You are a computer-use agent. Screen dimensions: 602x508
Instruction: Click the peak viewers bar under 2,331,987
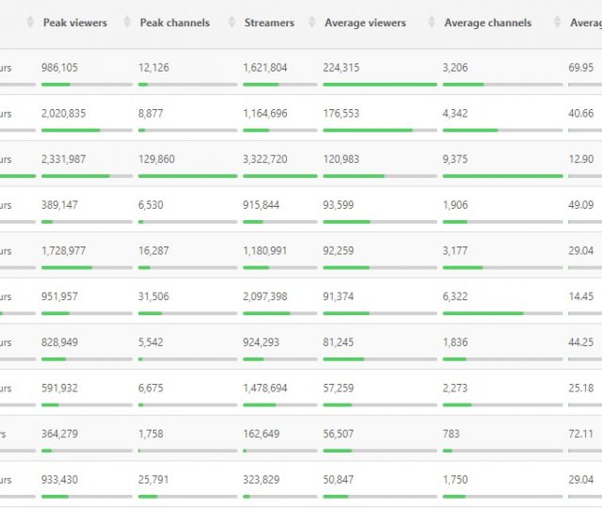point(87,176)
